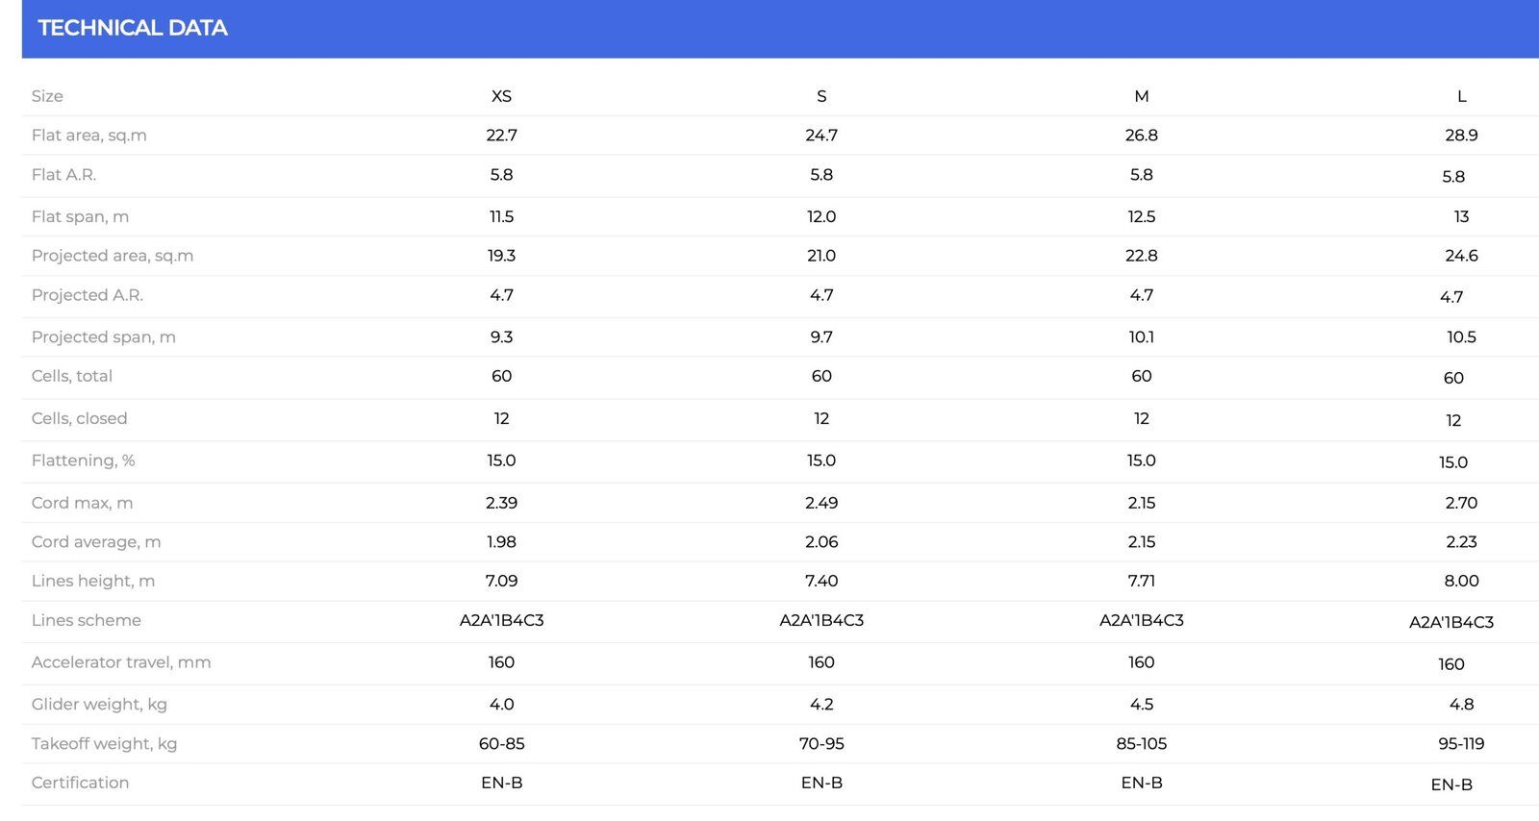Click the Lines scheme row label
The width and height of the screenshot is (1539, 821).
[87, 620]
